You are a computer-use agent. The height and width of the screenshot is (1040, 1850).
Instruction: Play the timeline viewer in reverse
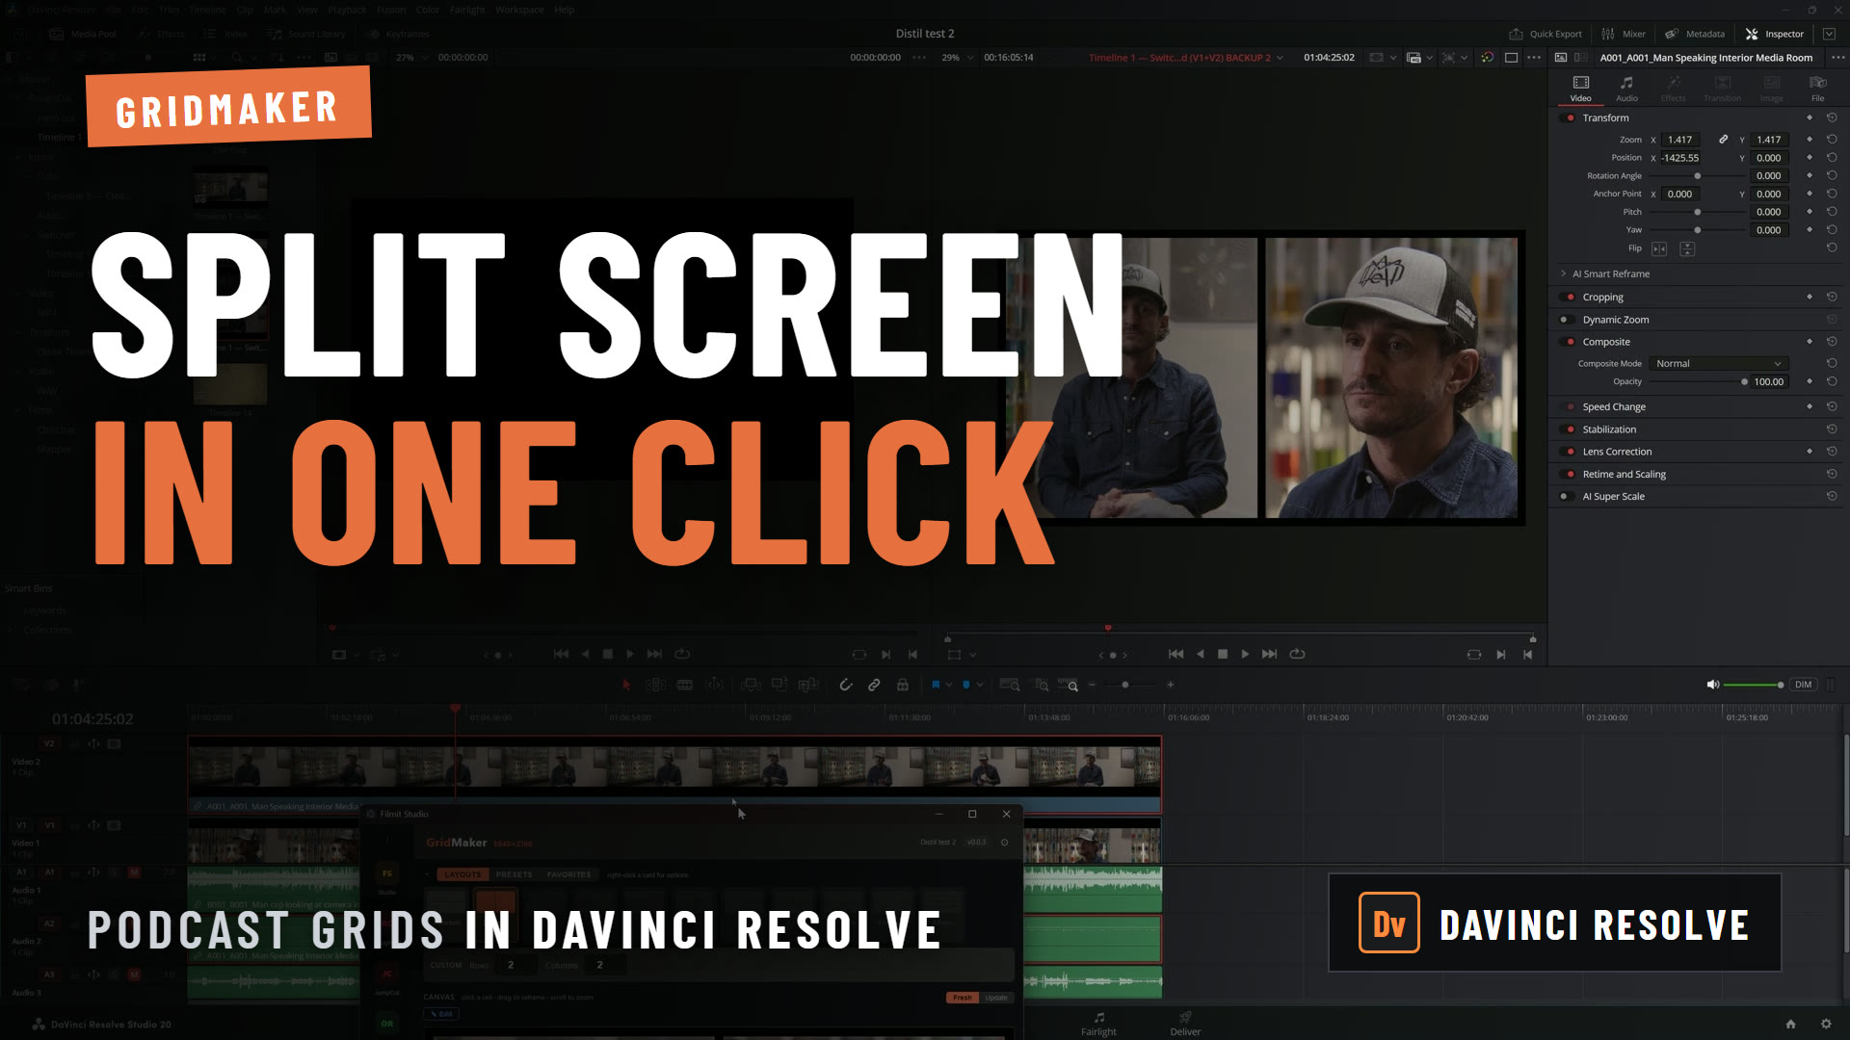[x=1201, y=654]
